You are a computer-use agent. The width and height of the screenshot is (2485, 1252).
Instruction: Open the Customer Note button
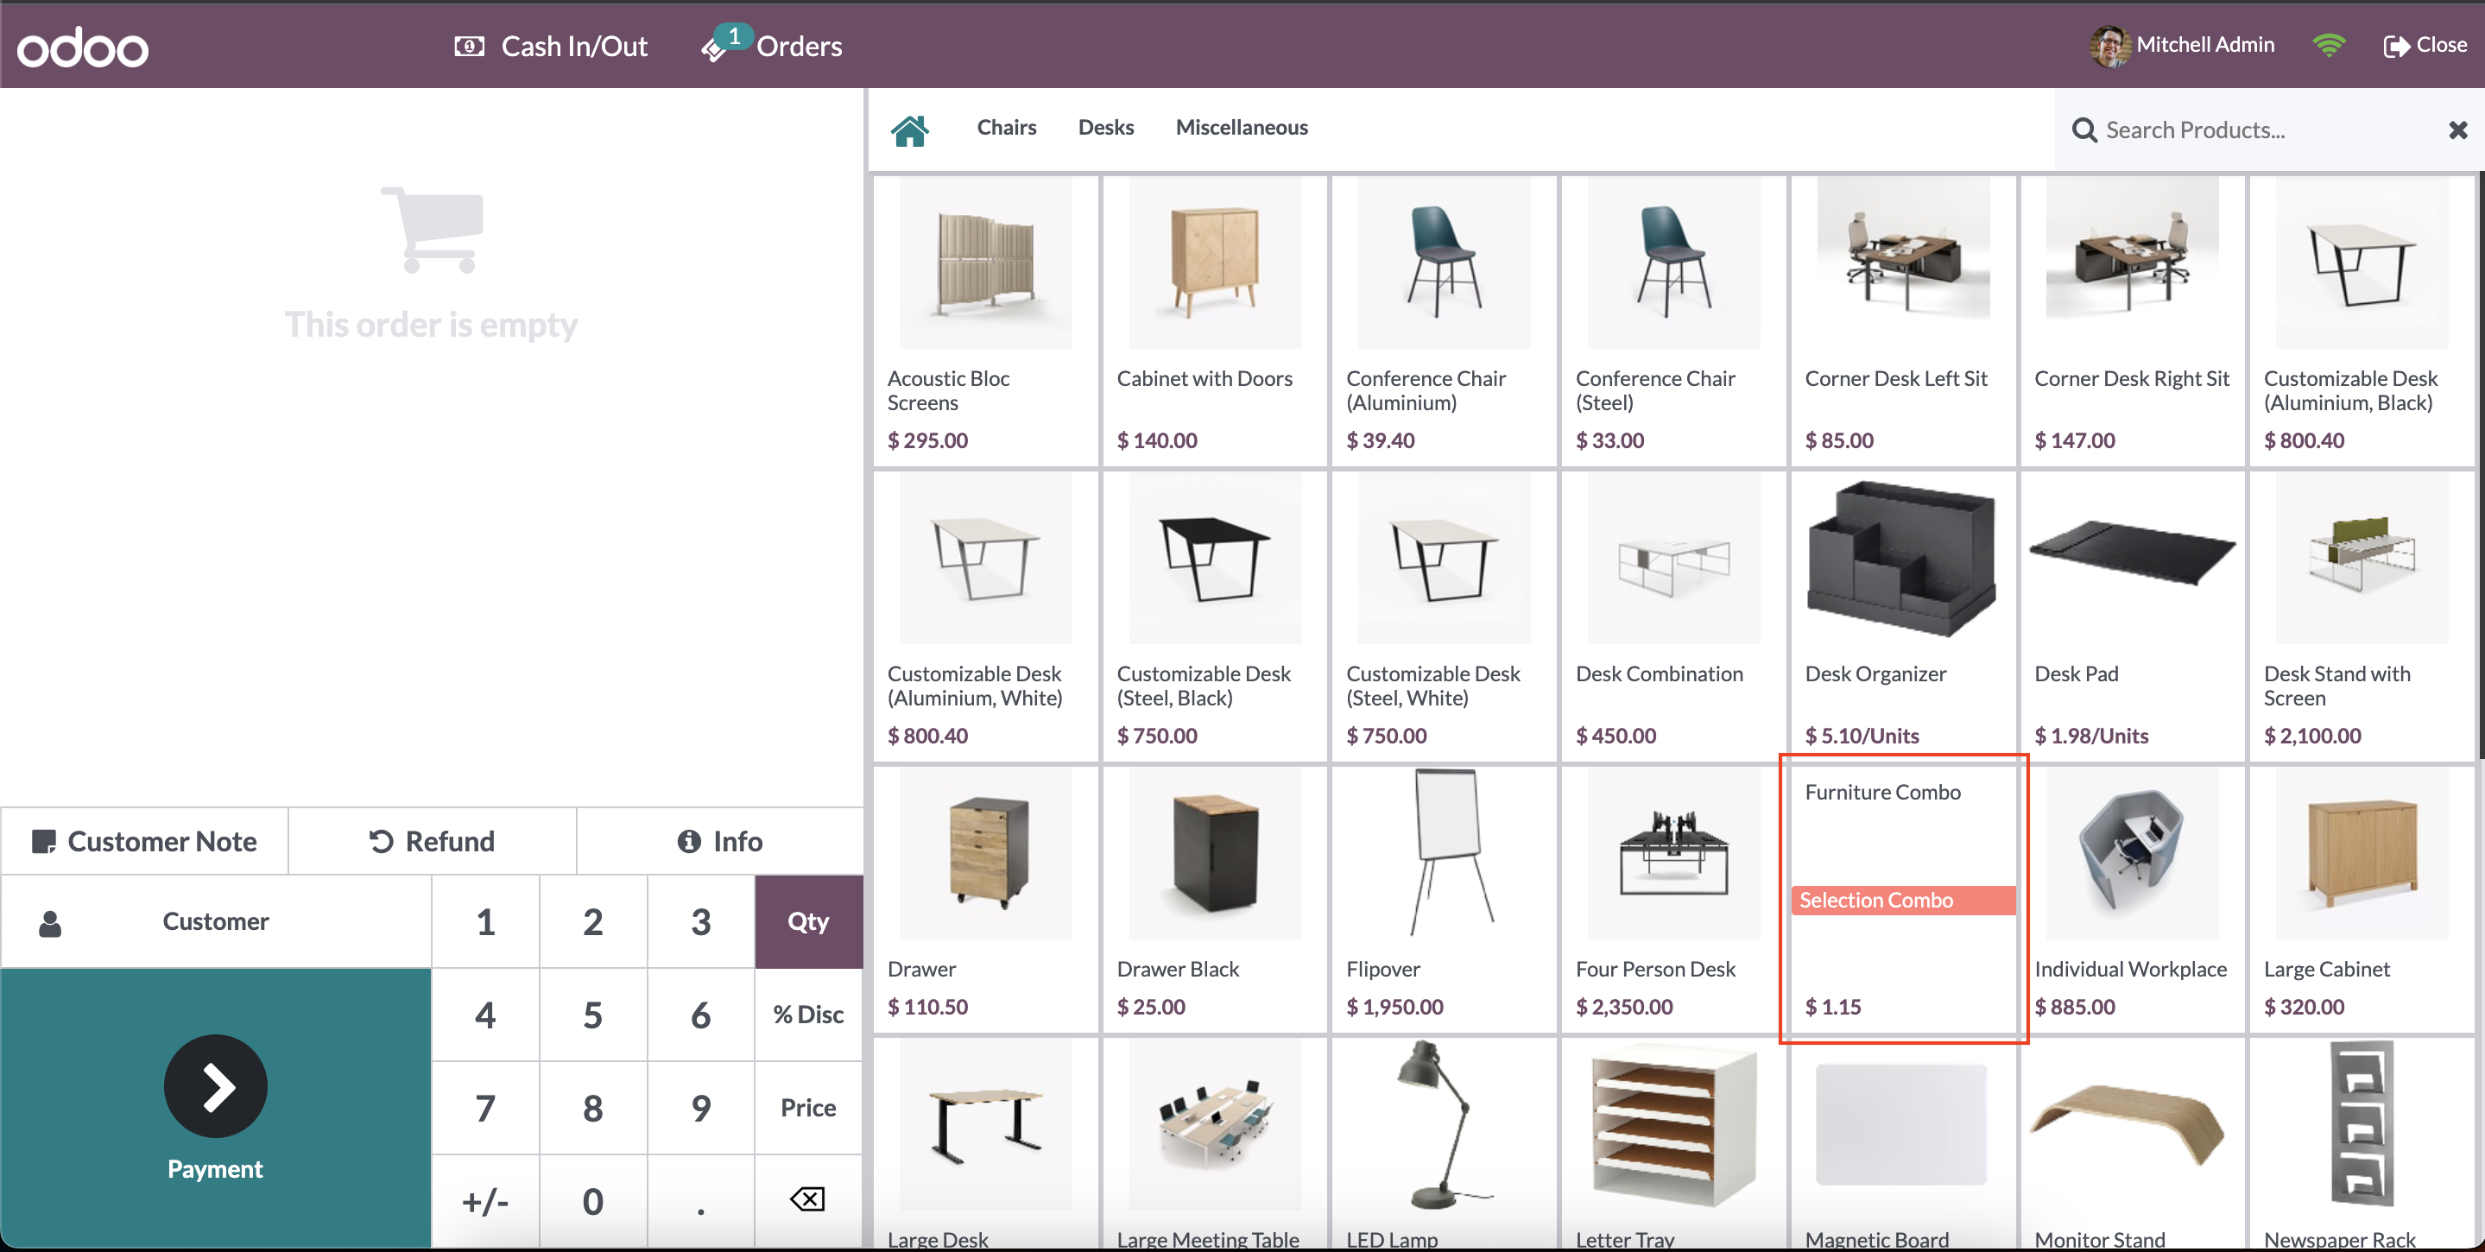click(145, 840)
